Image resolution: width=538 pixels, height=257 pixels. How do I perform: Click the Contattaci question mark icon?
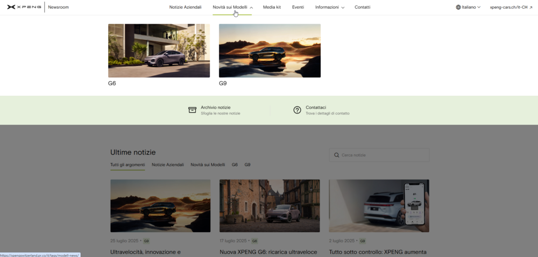pyautogui.click(x=297, y=110)
